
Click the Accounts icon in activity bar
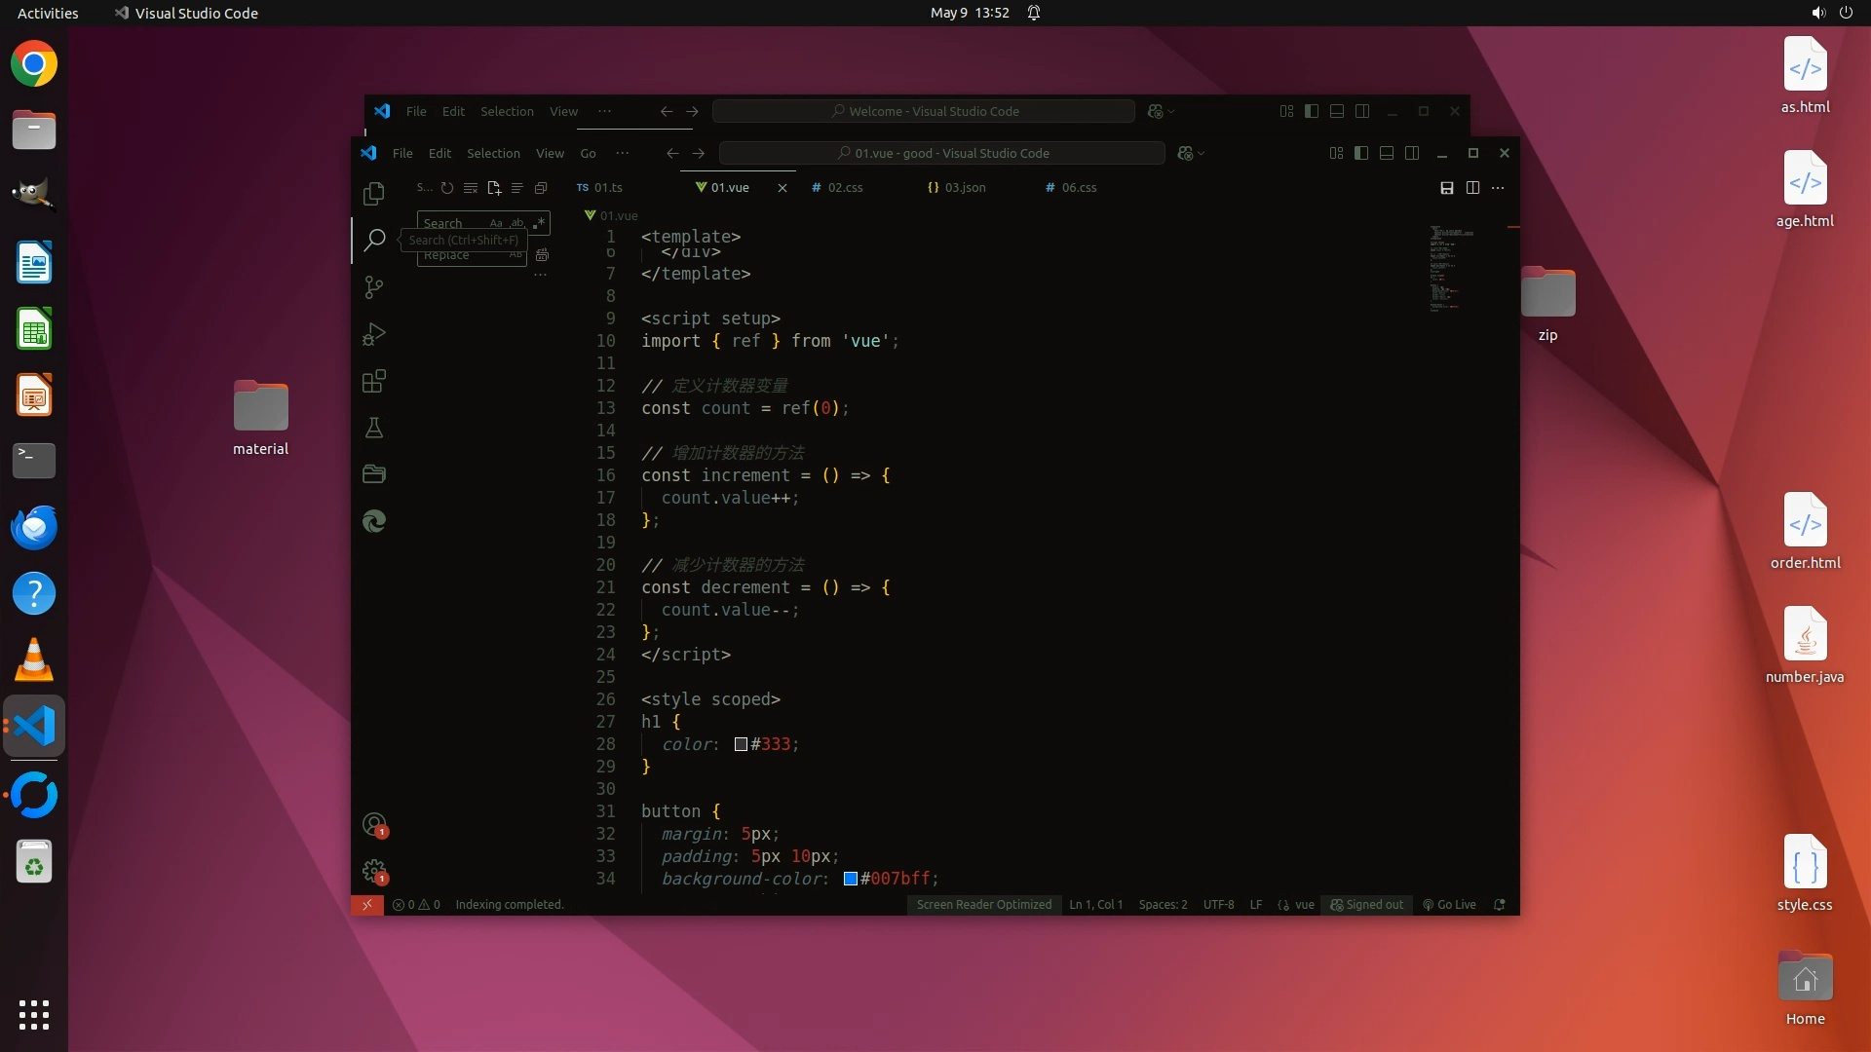373,825
